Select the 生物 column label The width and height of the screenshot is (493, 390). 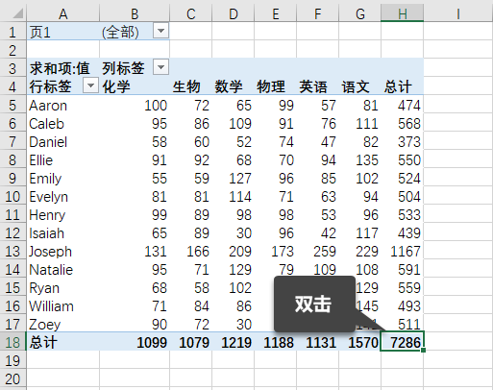click(x=190, y=86)
